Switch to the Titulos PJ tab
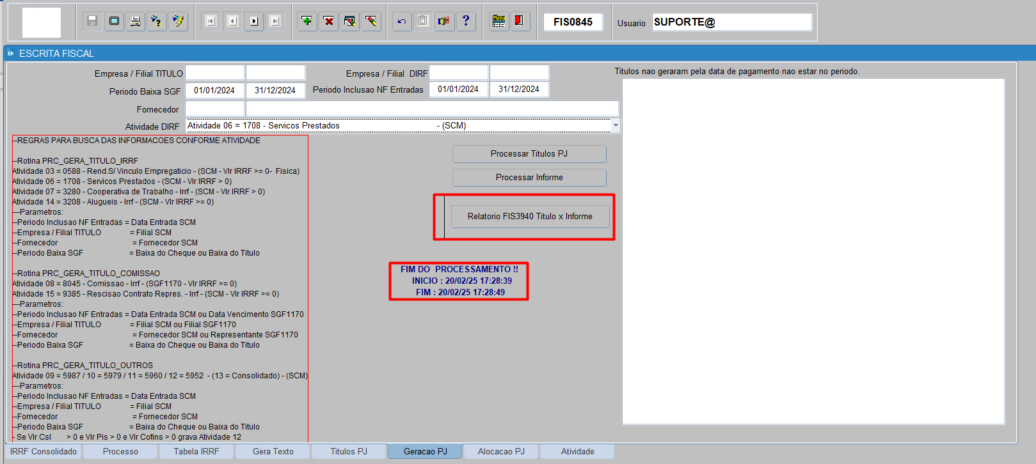 pyautogui.click(x=349, y=451)
